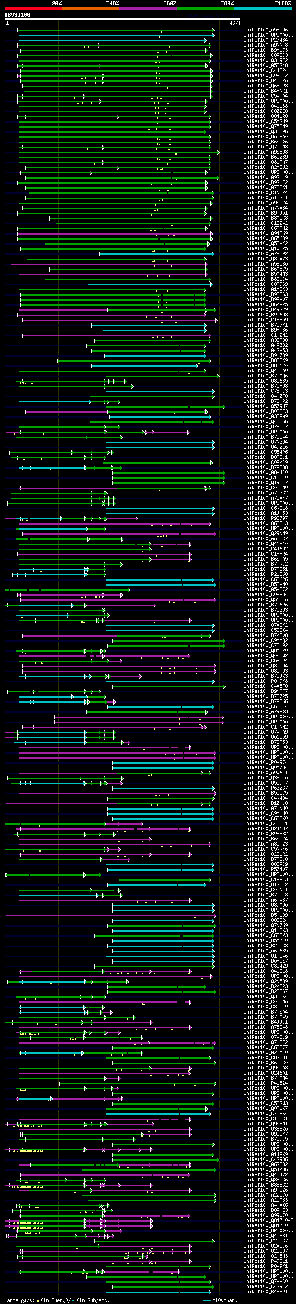Click the query end position 437
This screenshot has height=1304, width=296.
click(x=233, y=23)
